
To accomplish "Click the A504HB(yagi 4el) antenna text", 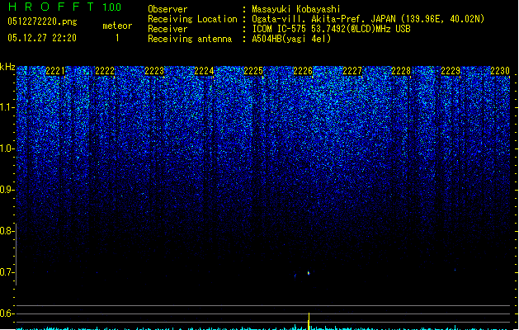I will 291,39.
